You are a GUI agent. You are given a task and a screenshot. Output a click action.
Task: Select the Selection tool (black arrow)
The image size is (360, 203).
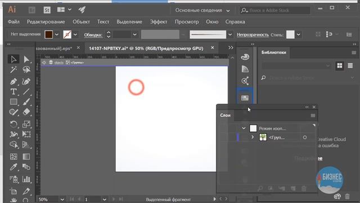click(13, 59)
